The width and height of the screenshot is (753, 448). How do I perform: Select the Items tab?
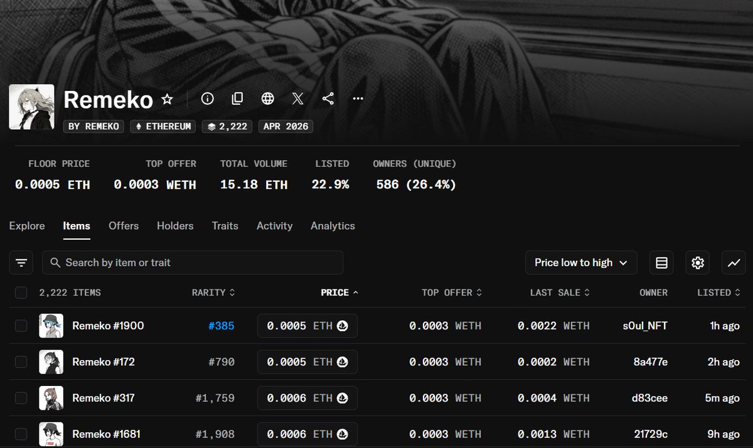click(77, 226)
